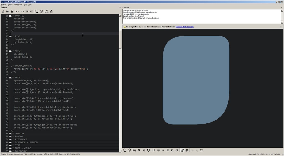This screenshot has height=156, width=284.
Task: Close the compilation warning banner
Action: 281,27
